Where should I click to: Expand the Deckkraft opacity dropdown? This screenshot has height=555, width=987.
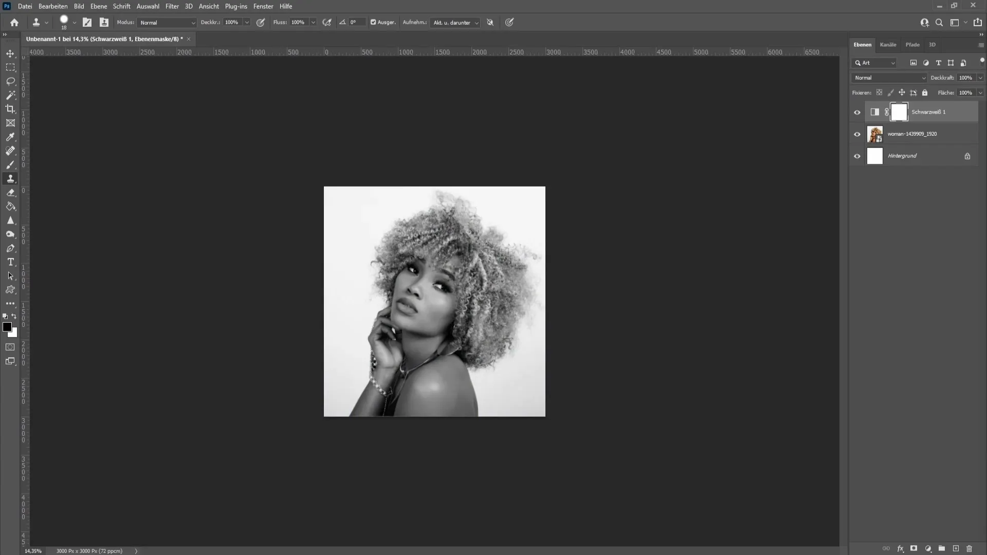pyautogui.click(x=980, y=77)
